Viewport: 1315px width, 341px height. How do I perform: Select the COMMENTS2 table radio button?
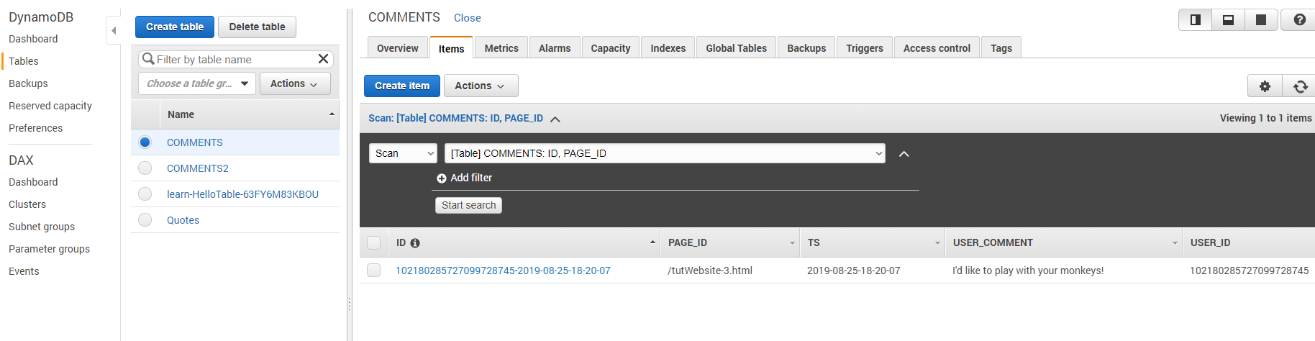(145, 168)
